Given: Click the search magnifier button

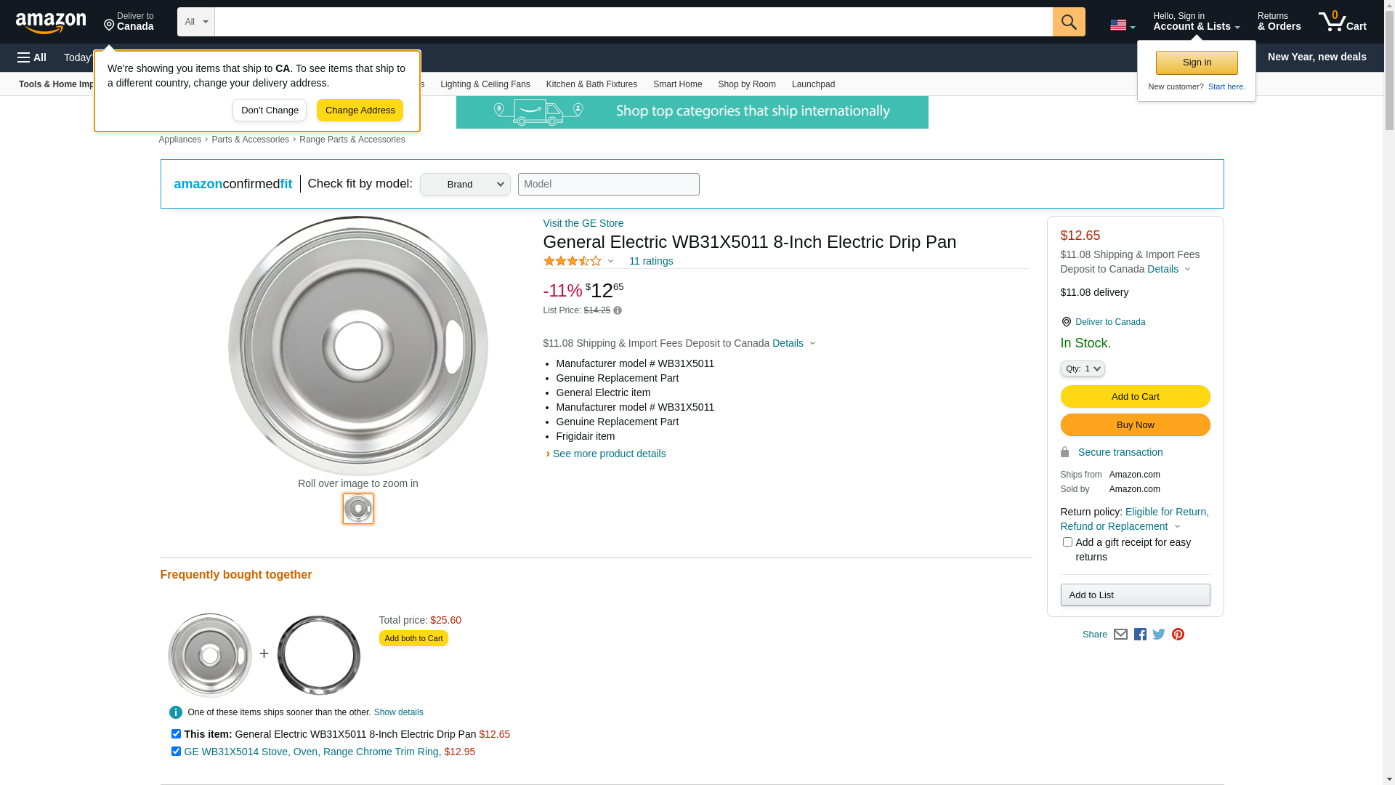Looking at the screenshot, I should (x=1068, y=22).
